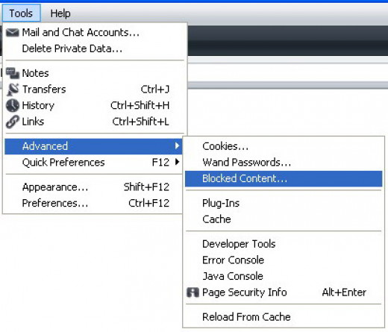
Task: Click the Page Security Info icon
Action: point(193,292)
